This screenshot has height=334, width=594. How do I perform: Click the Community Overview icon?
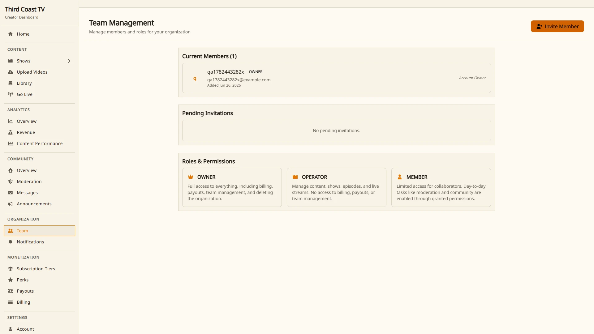click(11, 170)
